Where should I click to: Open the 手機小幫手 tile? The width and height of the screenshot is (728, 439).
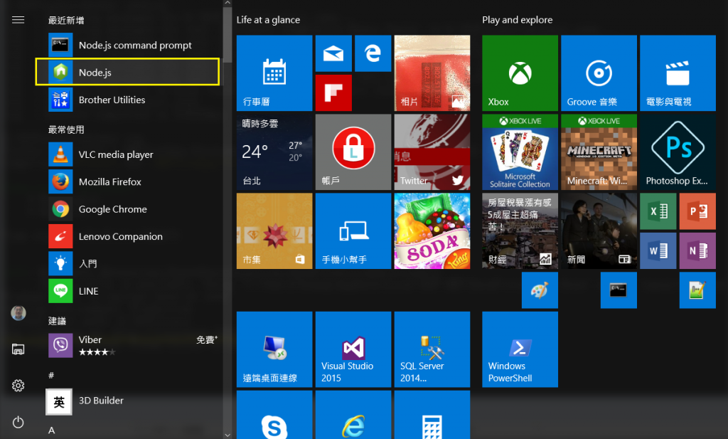click(353, 231)
